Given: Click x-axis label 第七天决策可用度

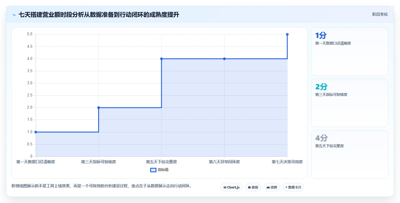Looking at the screenshot, I should (287, 162).
